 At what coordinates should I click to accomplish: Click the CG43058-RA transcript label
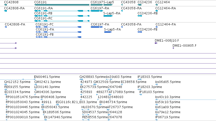coord(131,8)
